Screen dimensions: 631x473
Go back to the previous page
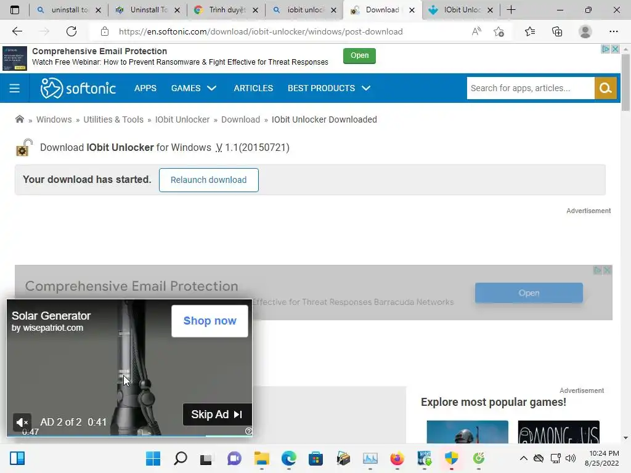pyautogui.click(x=17, y=31)
